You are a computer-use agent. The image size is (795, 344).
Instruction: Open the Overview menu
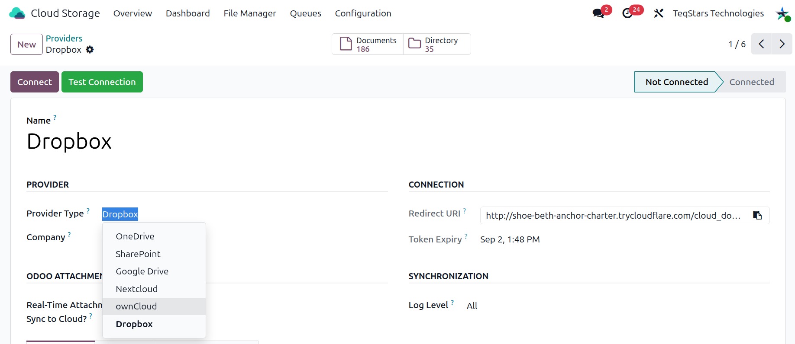click(132, 13)
